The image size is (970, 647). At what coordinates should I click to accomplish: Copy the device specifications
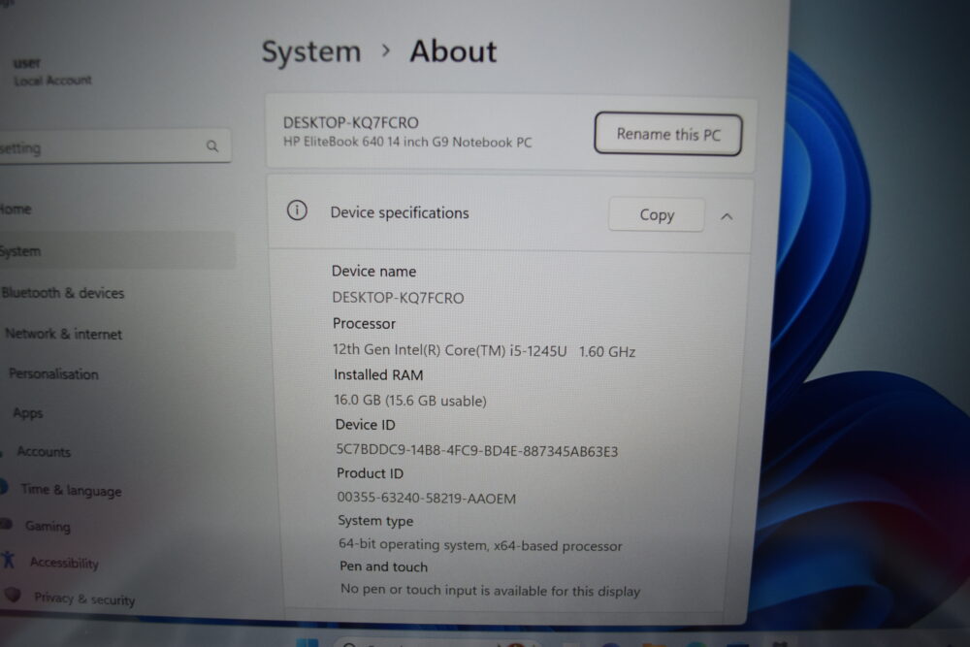point(657,214)
